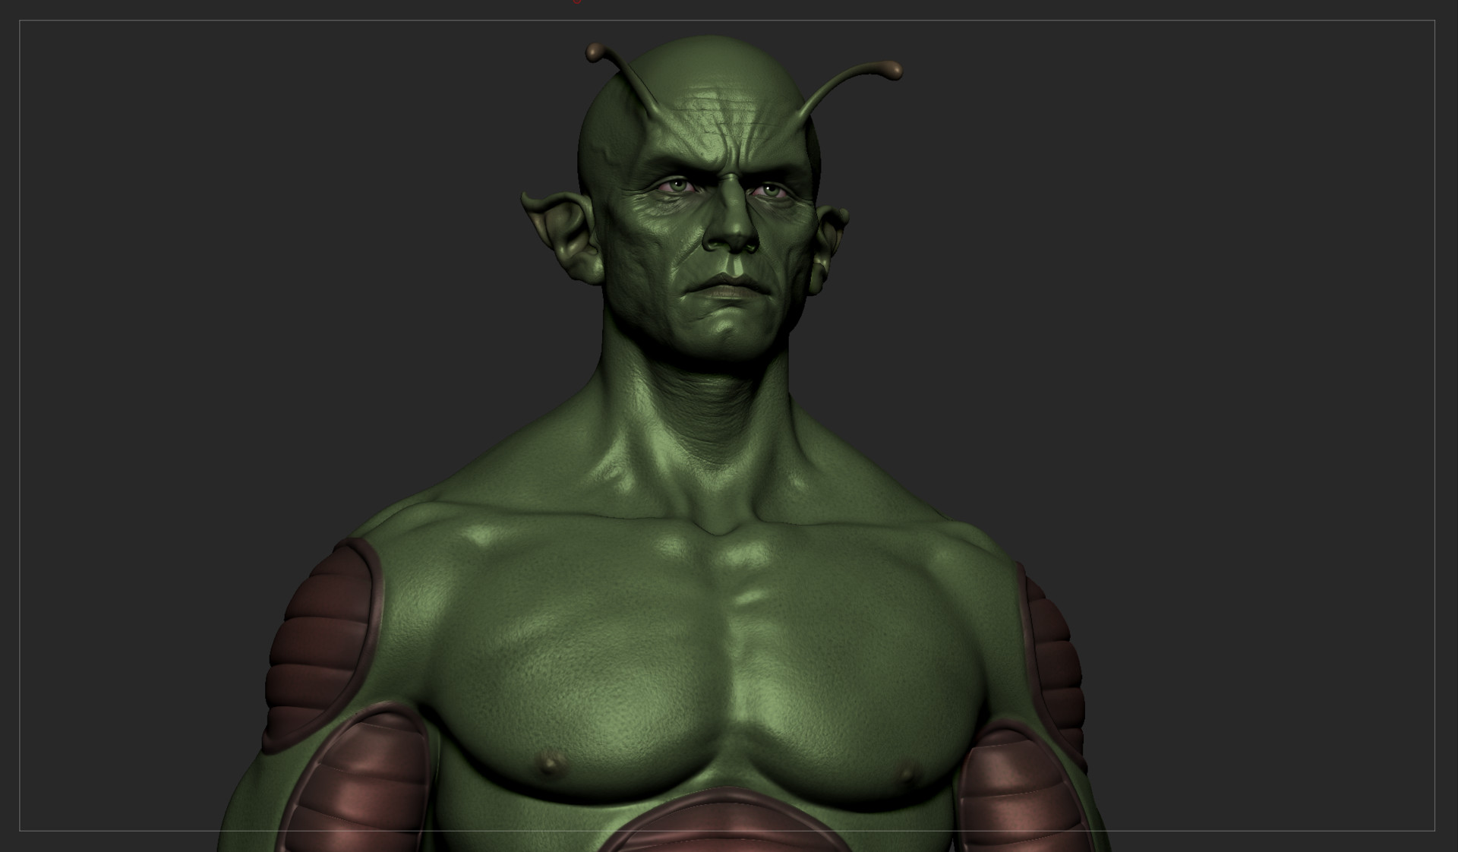Click the red logo mark at top center

point(576,3)
